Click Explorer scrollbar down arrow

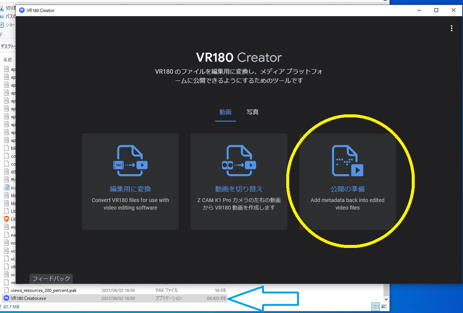pyautogui.click(x=387, y=299)
